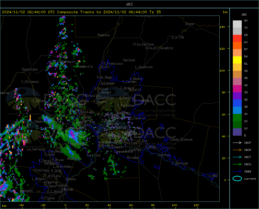Image resolution: width=259 pixels, height=209 pixels.
Task: Select the green 20 dBZ color swatch
Action: 237,118
